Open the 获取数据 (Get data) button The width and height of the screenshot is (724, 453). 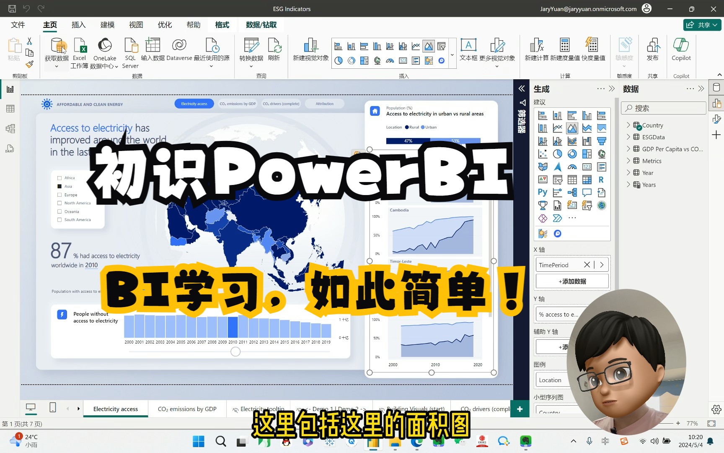coord(57,49)
